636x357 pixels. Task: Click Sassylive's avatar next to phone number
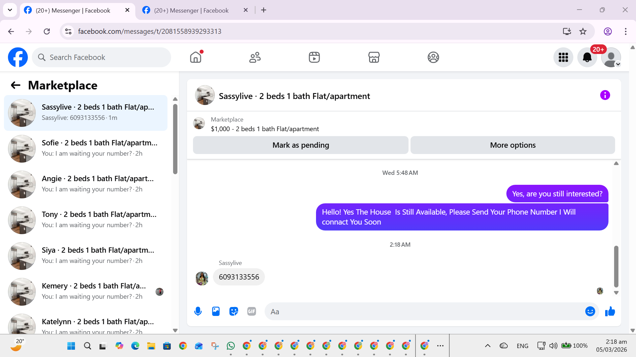click(202, 279)
